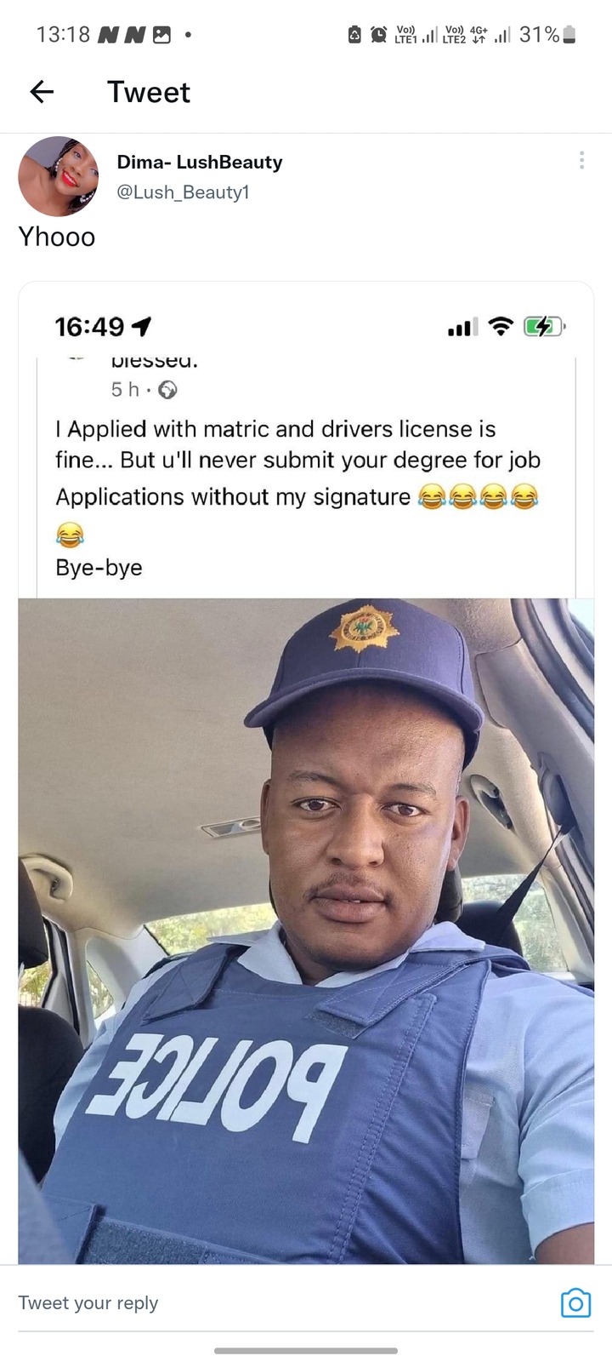This screenshot has width=612, height=1362.
Task: Tap the globe public visibility icon
Action: [168, 390]
